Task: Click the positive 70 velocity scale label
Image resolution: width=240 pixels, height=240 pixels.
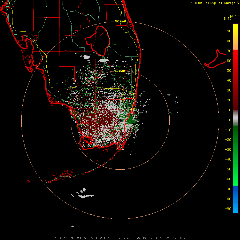Action: pos(229,51)
